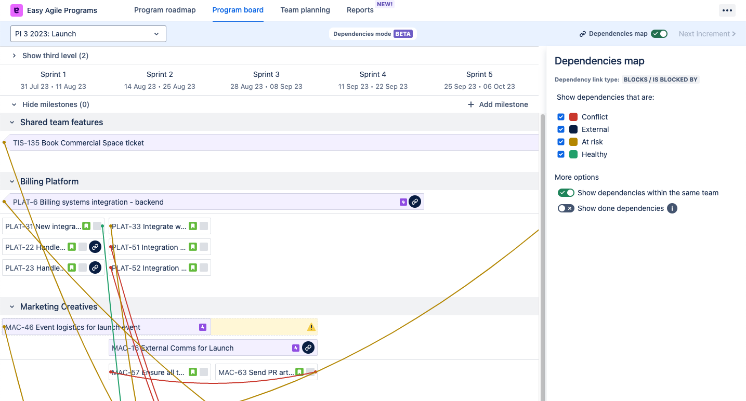Image resolution: width=746 pixels, height=401 pixels.
Task: Open the Reports tab
Action: [x=360, y=10]
